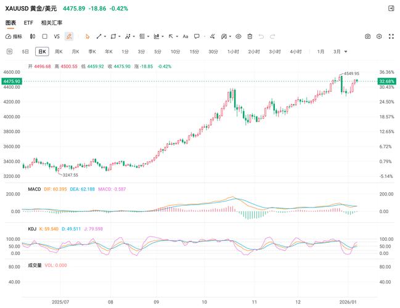
Task: Switch to the 相关汇率 tab
Action: [x=52, y=23]
